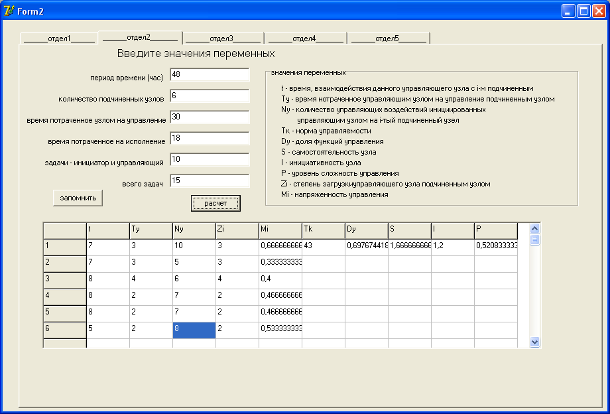Click the Tk cell containing 43
Image resolution: width=610 pixels, height=414 pixels.
click(x=323, y=247)
